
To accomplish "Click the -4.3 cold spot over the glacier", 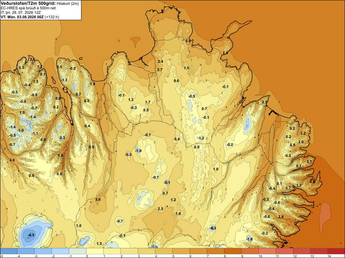I will [x=31, y=235].
